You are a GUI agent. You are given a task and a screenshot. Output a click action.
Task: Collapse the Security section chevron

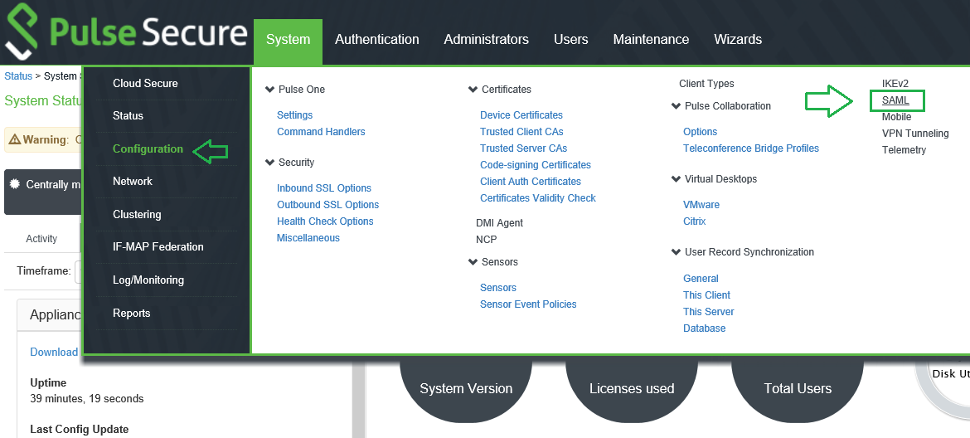tap(269, 163)
